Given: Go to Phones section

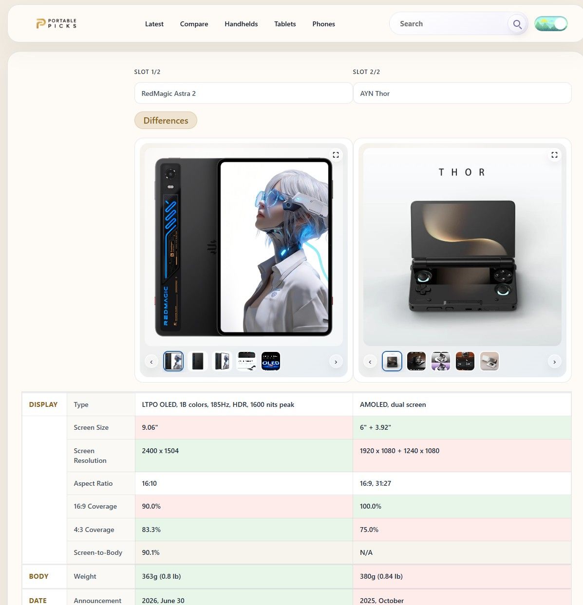Looking at the screenshot, I should [323, 24].
